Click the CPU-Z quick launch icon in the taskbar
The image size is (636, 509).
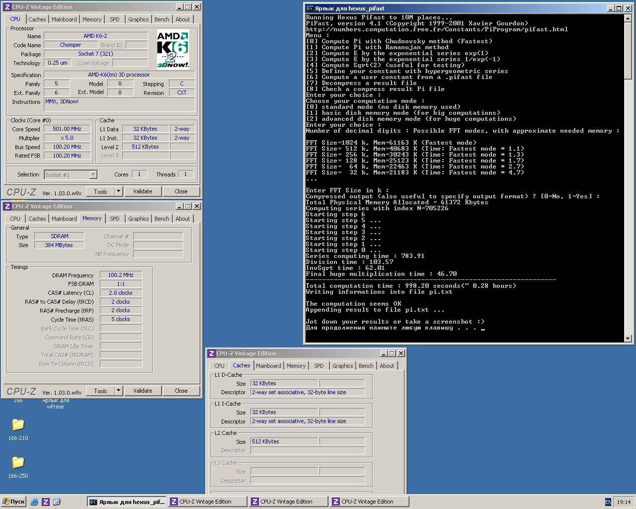[46, 502]
